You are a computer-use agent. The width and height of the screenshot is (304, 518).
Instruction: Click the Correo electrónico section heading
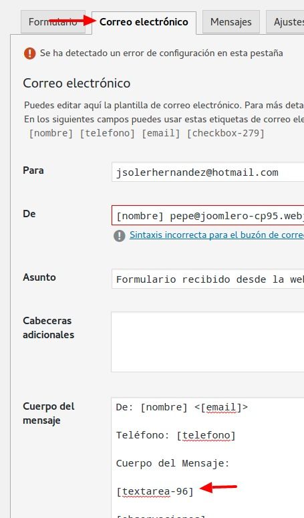(x=77, y=84)
